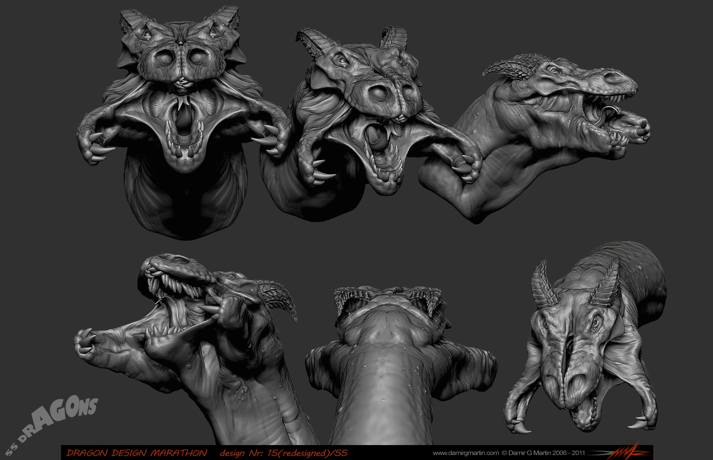Click the '© Damir G Martin 2006 - 2011' text

543,453
